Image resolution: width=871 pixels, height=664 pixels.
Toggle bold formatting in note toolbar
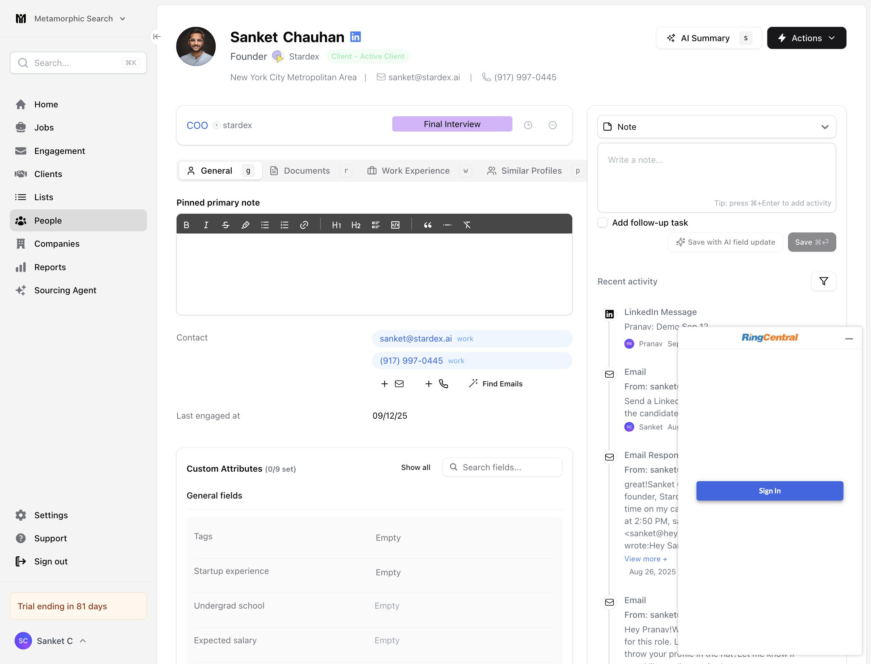coord(186,225)
